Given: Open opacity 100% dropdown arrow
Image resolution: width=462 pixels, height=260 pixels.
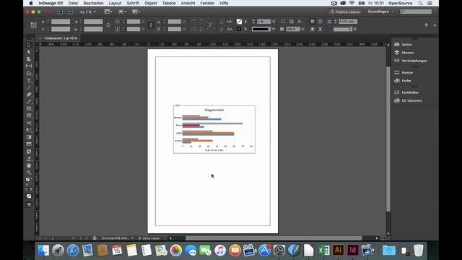Looking at the screenshot, I should coord(303,29).
